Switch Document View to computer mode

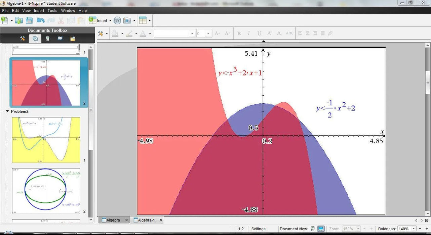321,229
